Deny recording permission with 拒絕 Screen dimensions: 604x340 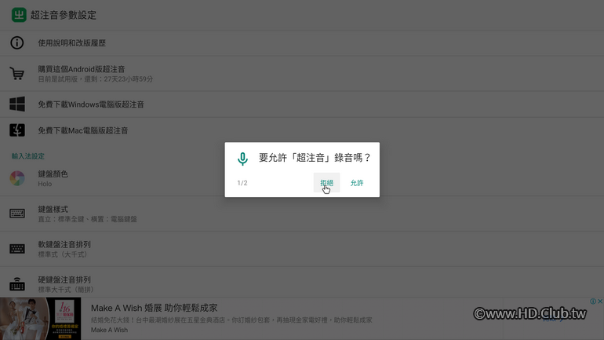[326, 183]
